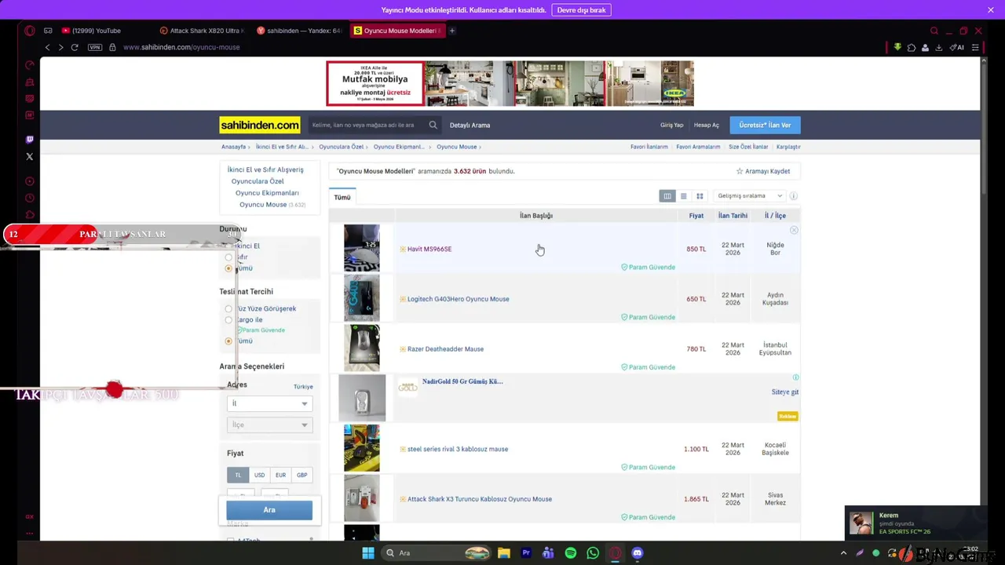
Task: Open the profile account icon in toolbar
Action: pos(925,47)
